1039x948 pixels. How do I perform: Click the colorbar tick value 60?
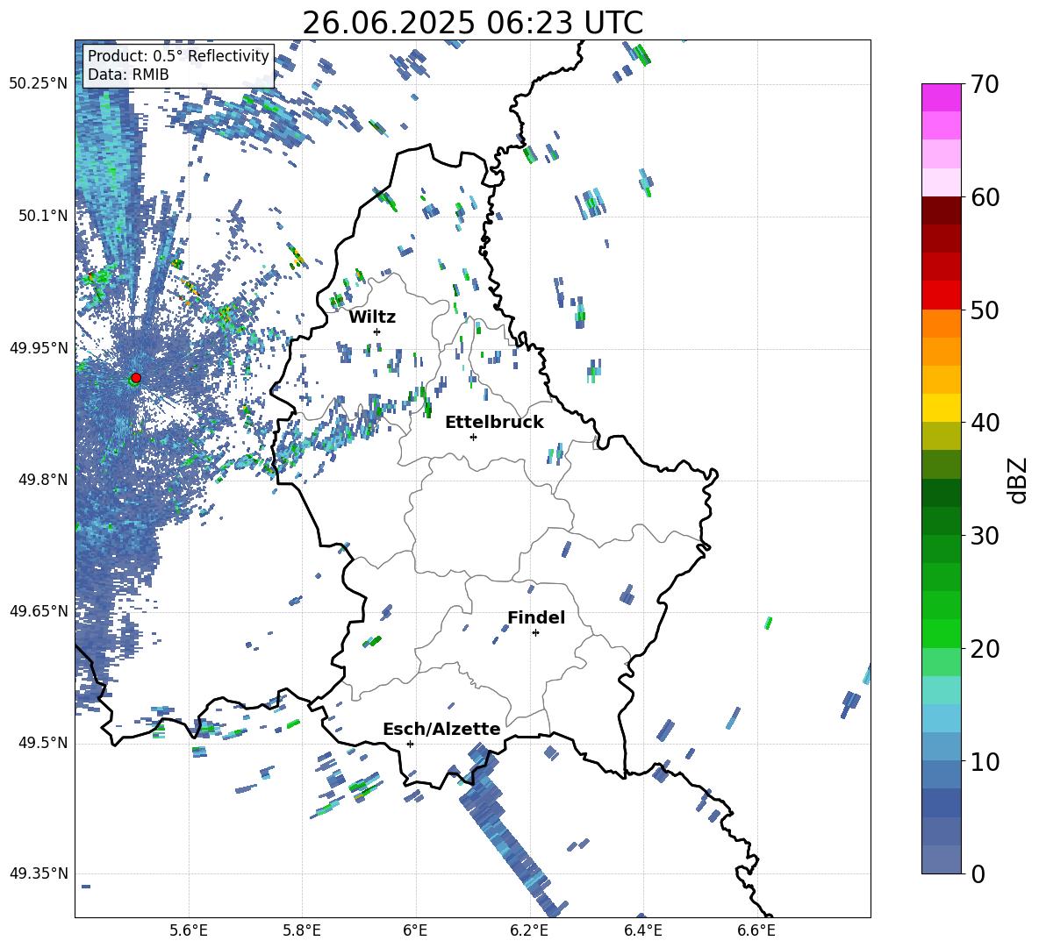(x=985, y=197)
